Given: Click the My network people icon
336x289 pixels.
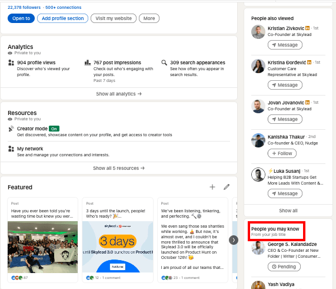Looking at the screenshot, I should click(x=11, y=149).
